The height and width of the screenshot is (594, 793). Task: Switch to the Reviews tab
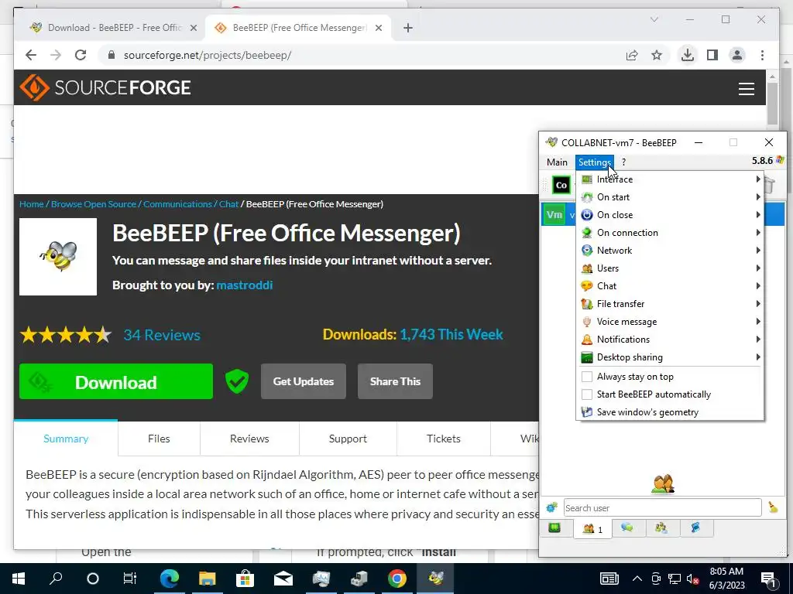[249, 439]
